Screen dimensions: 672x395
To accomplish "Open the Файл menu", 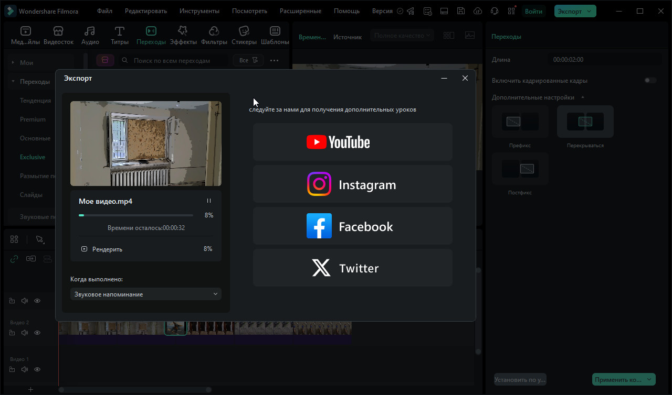I will point(104,11).
